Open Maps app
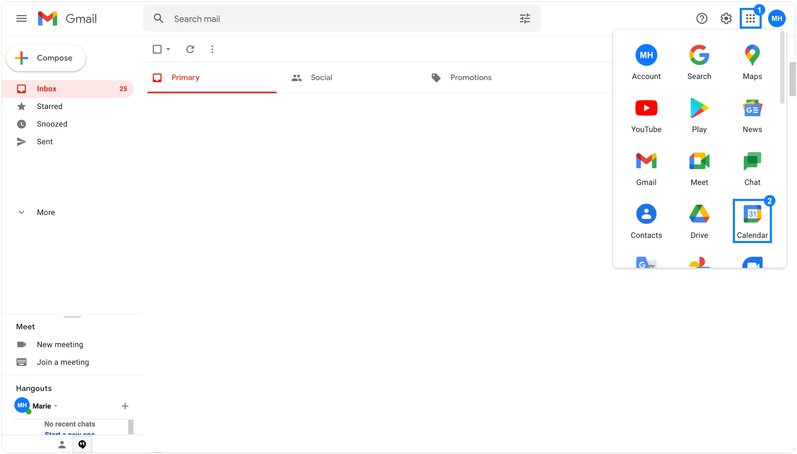This screenshot has width=797, height=454. pos(752,62)
